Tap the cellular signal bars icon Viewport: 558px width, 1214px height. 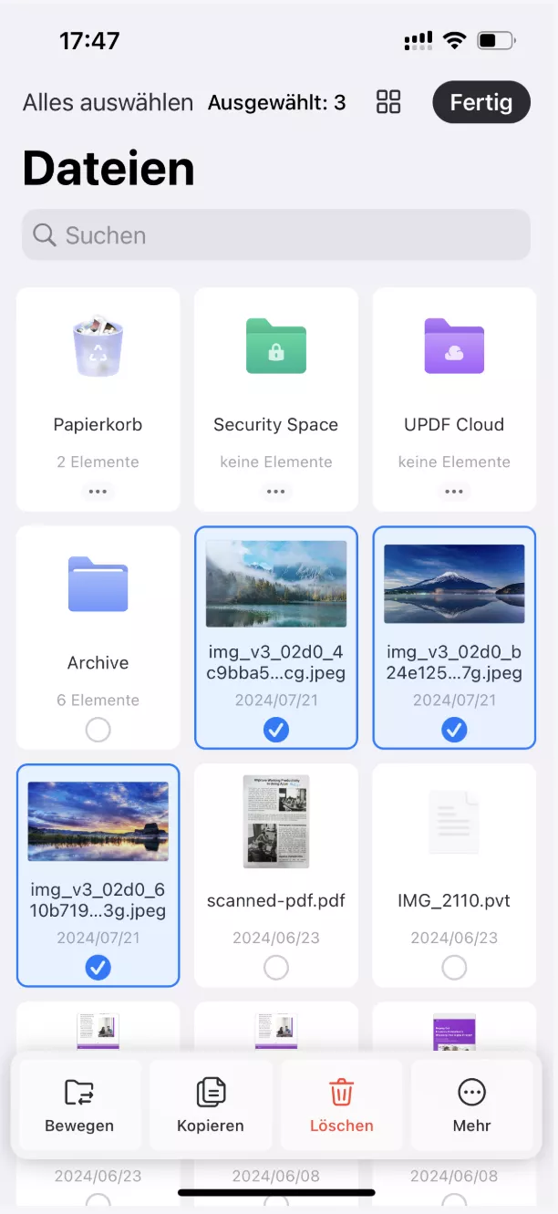(x=418, y=41)
